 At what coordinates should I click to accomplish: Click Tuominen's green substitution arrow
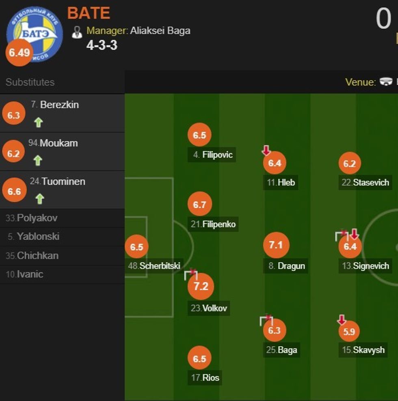tap(39, 198)
